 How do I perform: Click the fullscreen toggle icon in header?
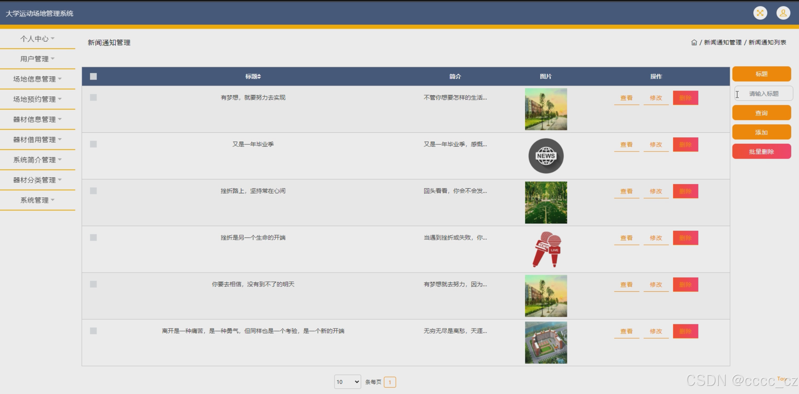pyautogui.click(x=760, y=13)
